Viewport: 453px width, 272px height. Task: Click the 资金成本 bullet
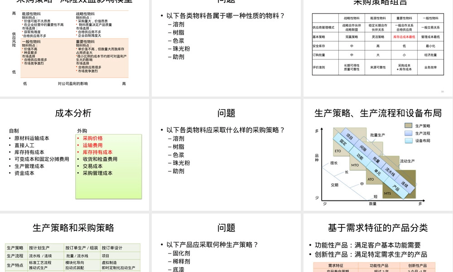tap(24, 173)
